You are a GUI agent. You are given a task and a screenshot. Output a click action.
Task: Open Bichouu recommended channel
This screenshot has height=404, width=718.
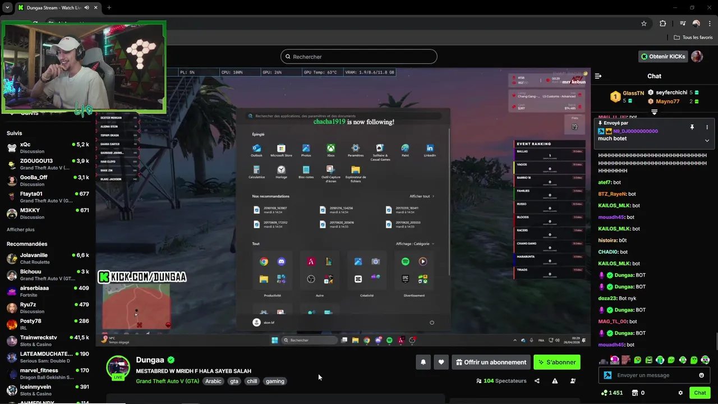pos(48,275)
